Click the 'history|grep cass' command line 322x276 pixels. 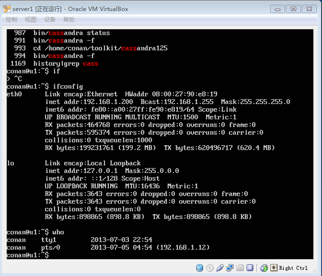(x=66, y=63)
